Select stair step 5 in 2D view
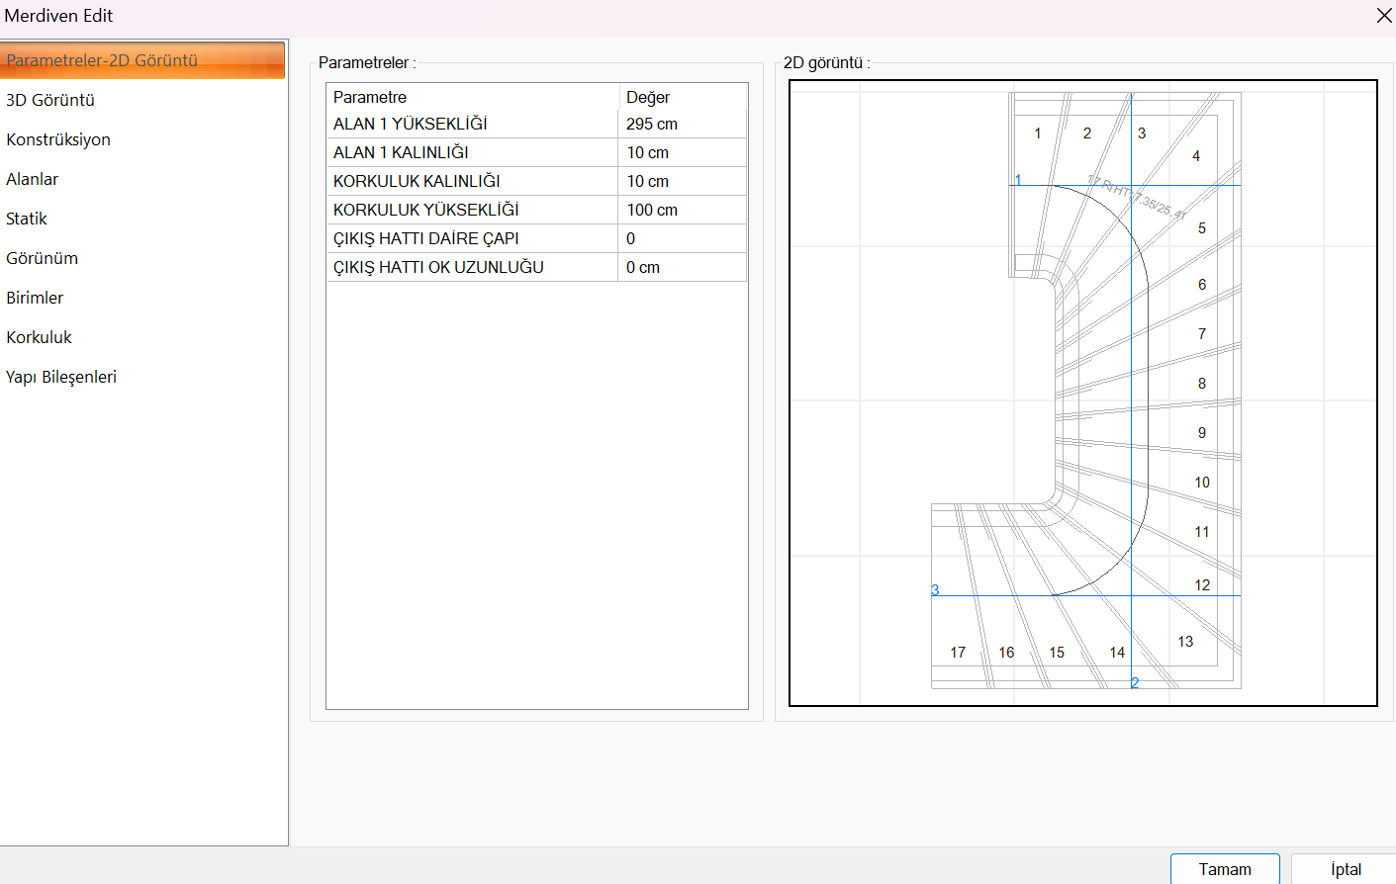 pyautogui.click(x=1202, y=228)
